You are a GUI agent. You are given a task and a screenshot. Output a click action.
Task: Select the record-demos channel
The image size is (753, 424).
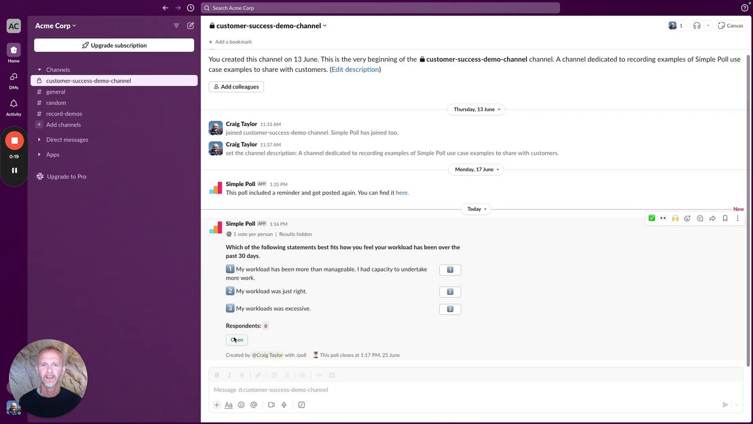tap(114, 114)
